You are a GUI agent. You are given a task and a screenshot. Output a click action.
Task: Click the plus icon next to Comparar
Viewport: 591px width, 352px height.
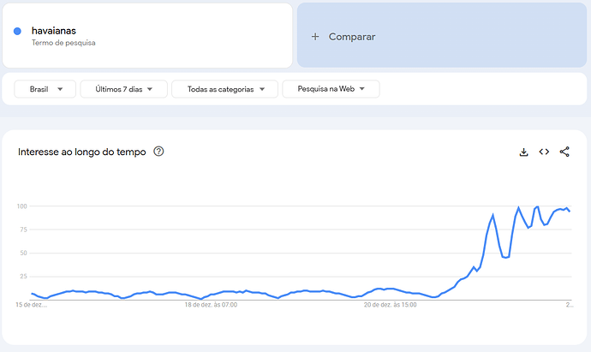pos(315,37)
